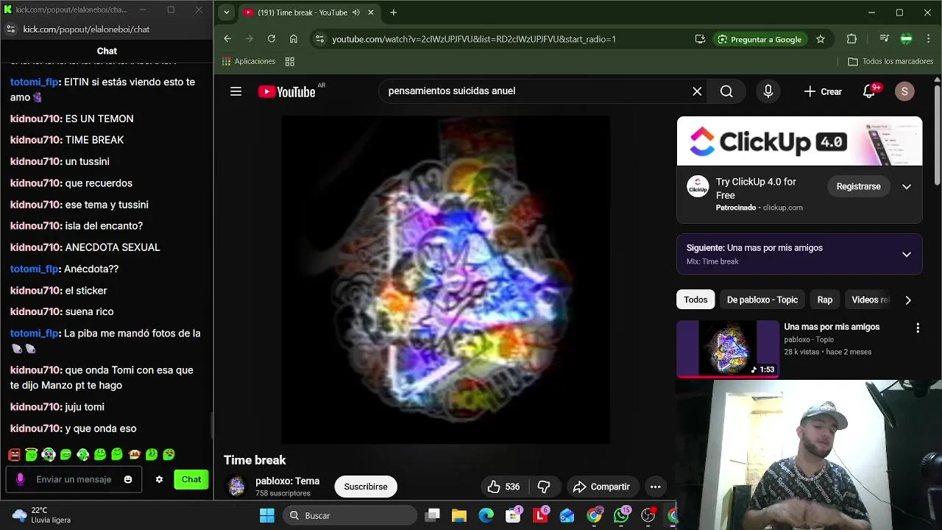The height and width of the screenshot is (530, 942).
Task: Focus the YouTube search field
Action: (534, 91)
